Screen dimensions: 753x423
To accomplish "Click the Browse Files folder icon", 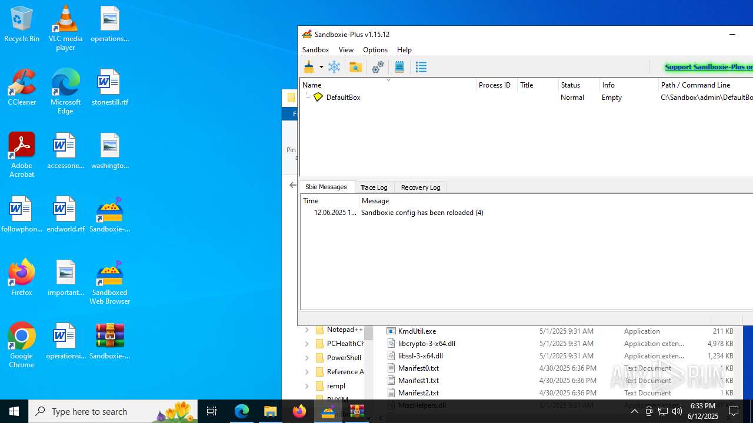I will click(x=355, y=67).
